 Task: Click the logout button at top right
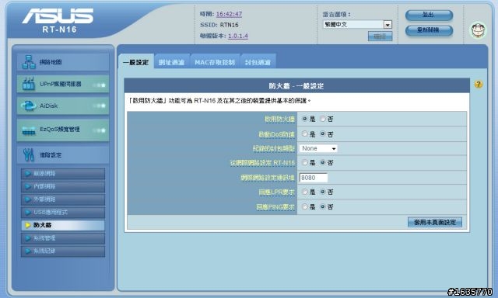coord(429,15)
